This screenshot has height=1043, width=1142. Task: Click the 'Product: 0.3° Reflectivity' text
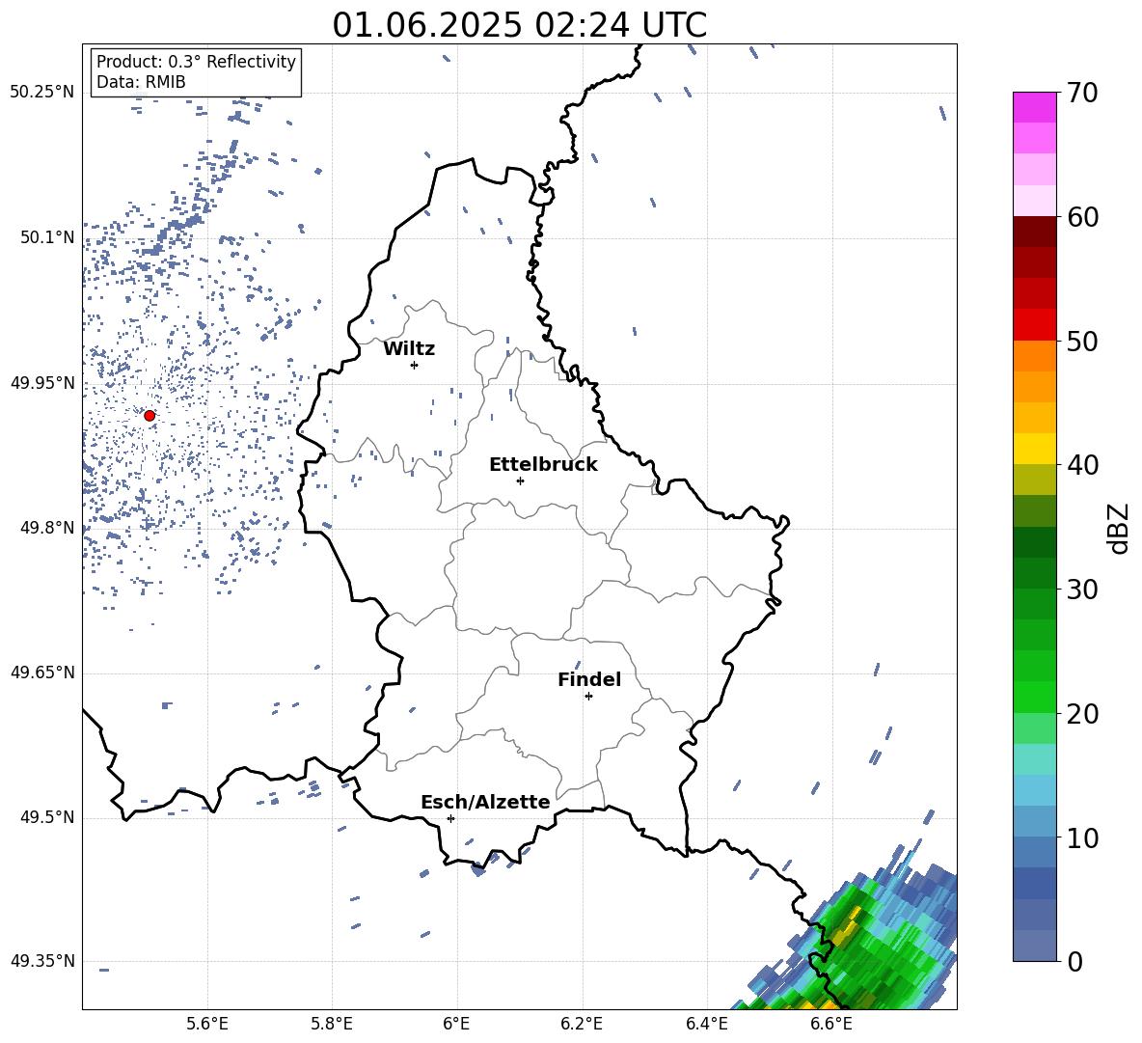[196, 61]
